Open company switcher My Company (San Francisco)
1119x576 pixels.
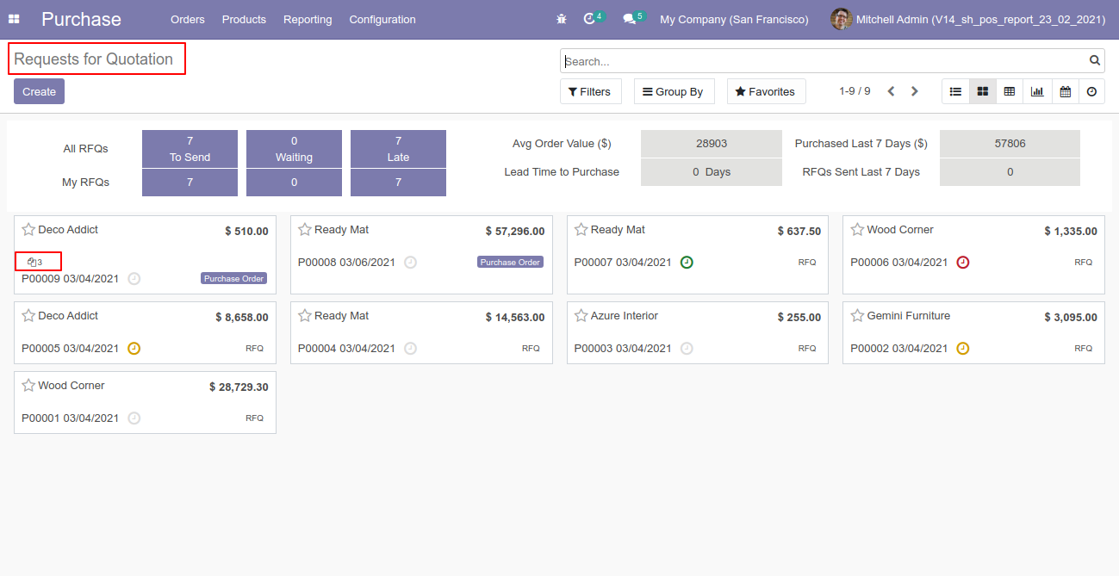[734, 19]
